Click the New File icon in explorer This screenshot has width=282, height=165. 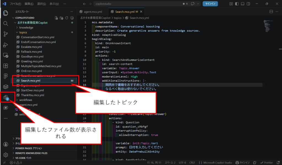pos(56,18)
